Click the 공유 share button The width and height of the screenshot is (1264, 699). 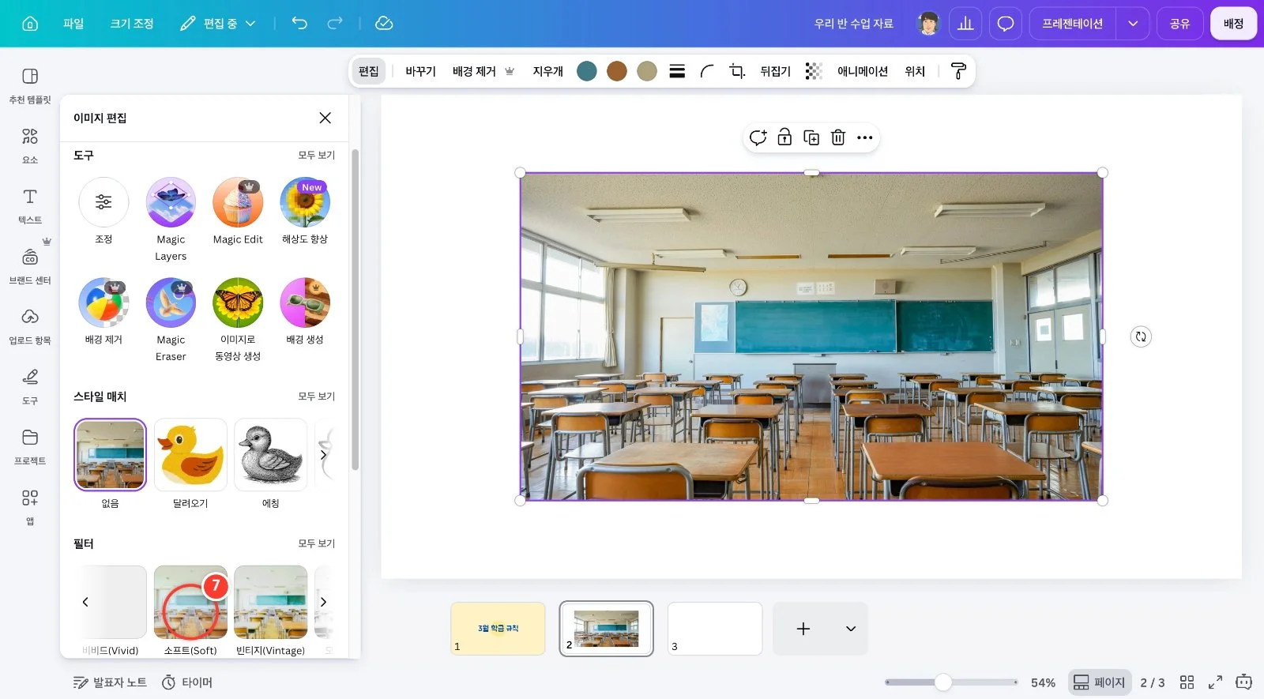[x=1180, y=24]
